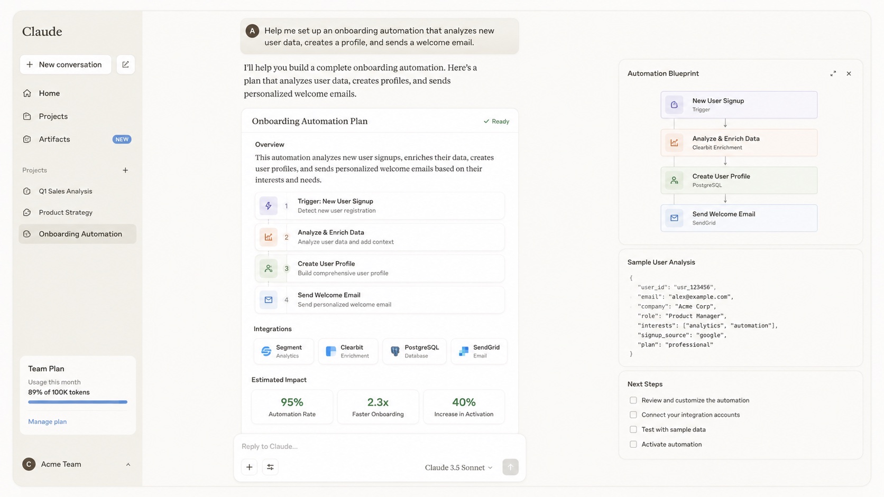Tick the Activate automation checkbox
Viewport: 884px width, 497px height.
633,444
